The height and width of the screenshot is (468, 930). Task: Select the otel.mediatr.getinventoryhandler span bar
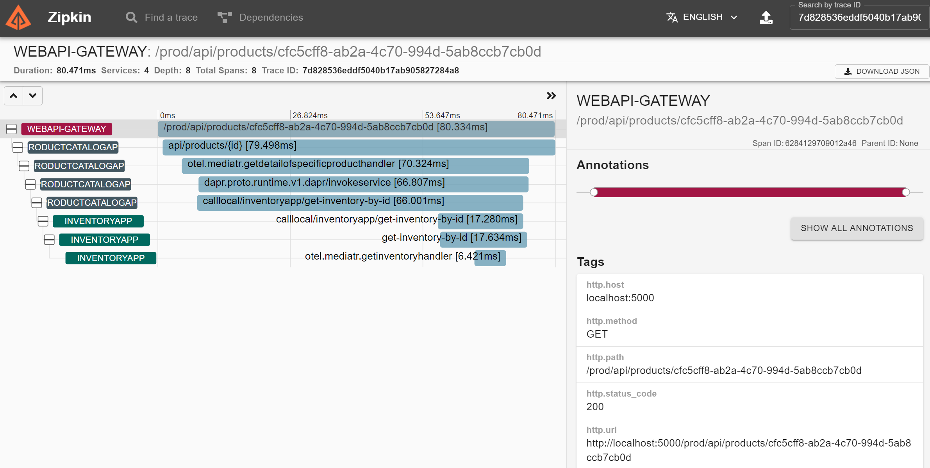(490, 258)
